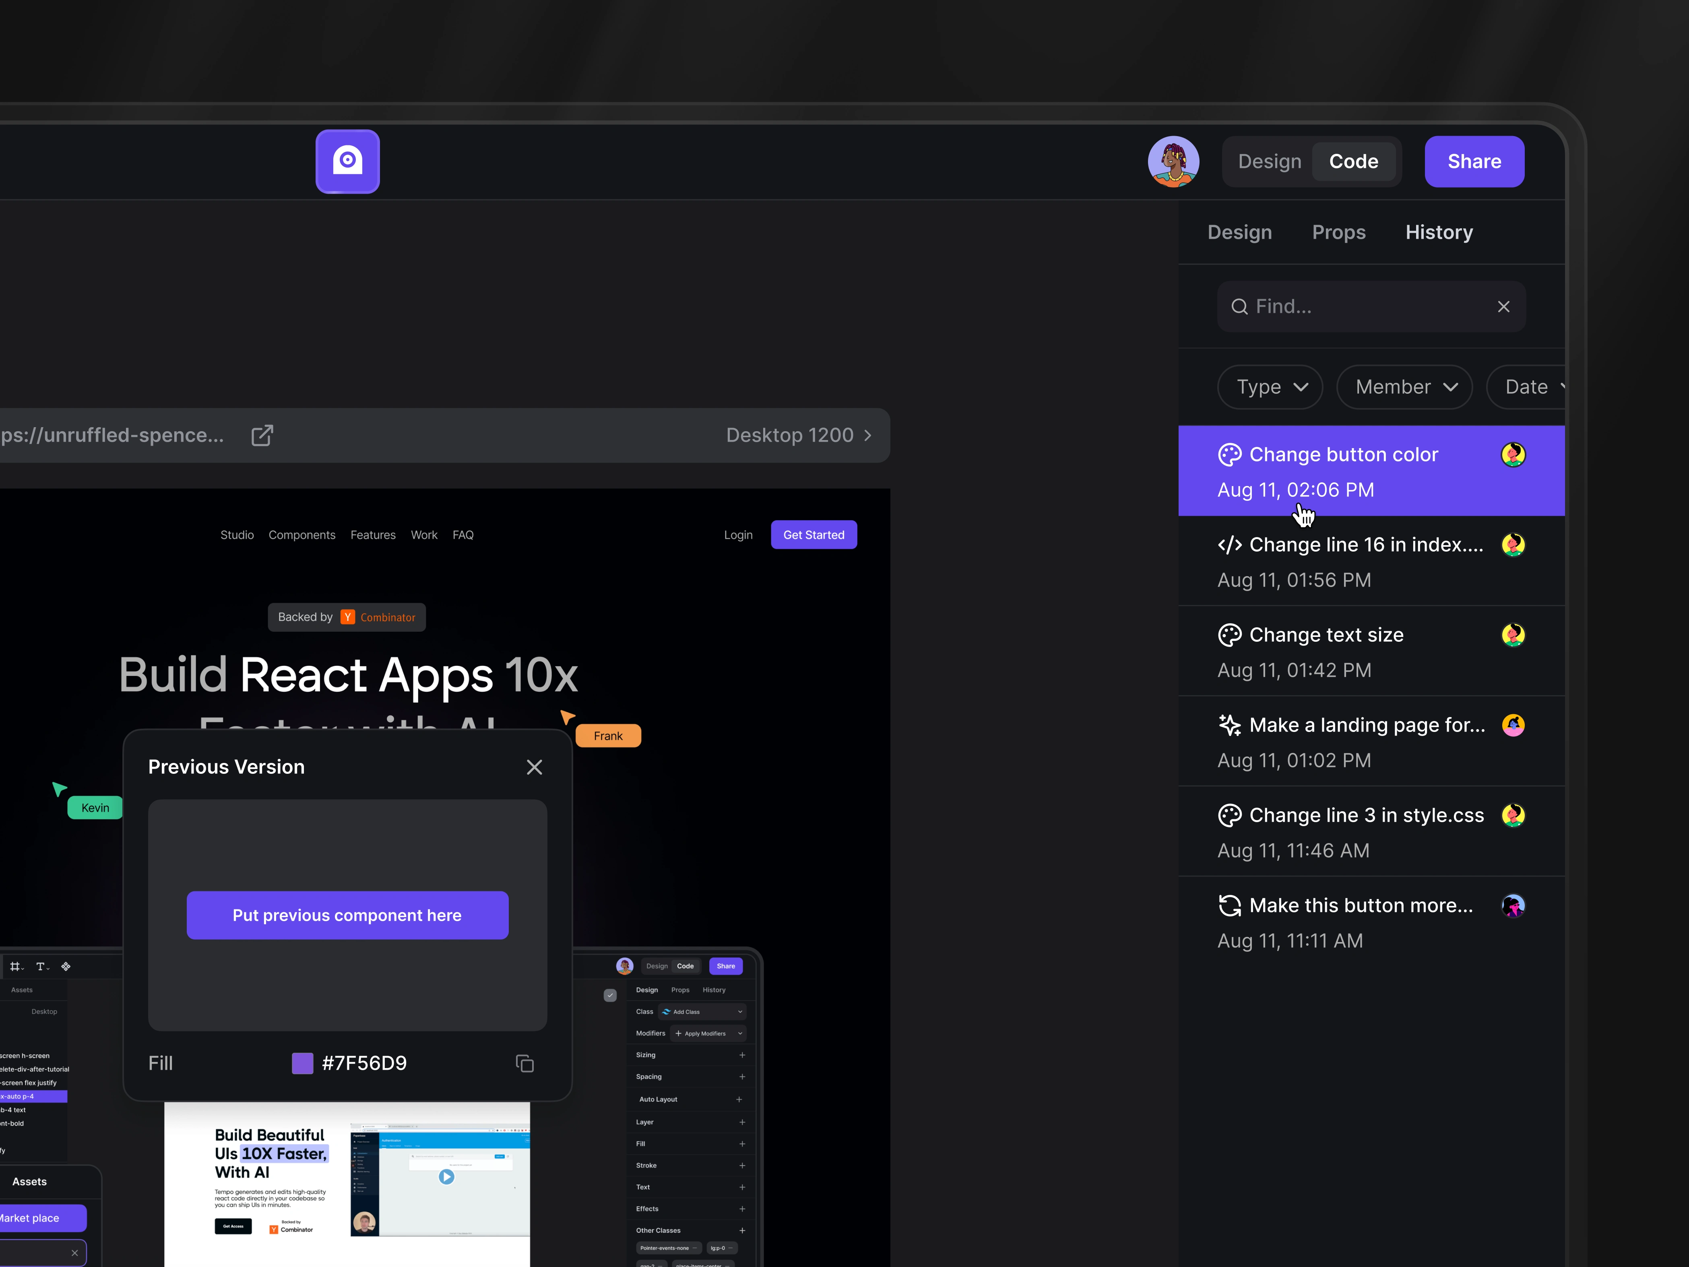The image size is (1689, 1267).
Task: Click member avatar on Make a landing page row
Action: (1513, 725)
